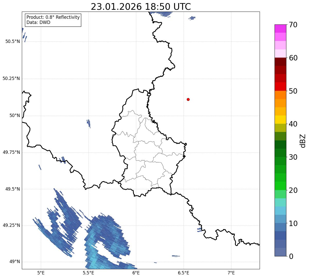Pick the bright green colorbar segment above 20
309x278 pixels.
click(x=280, y=186)
